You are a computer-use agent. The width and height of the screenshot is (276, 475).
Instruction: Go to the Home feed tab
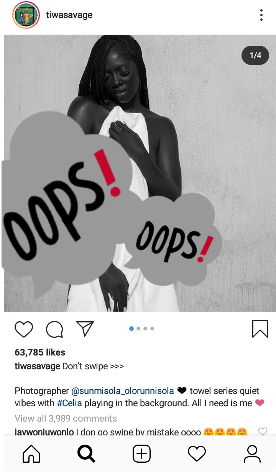point(31,454)
